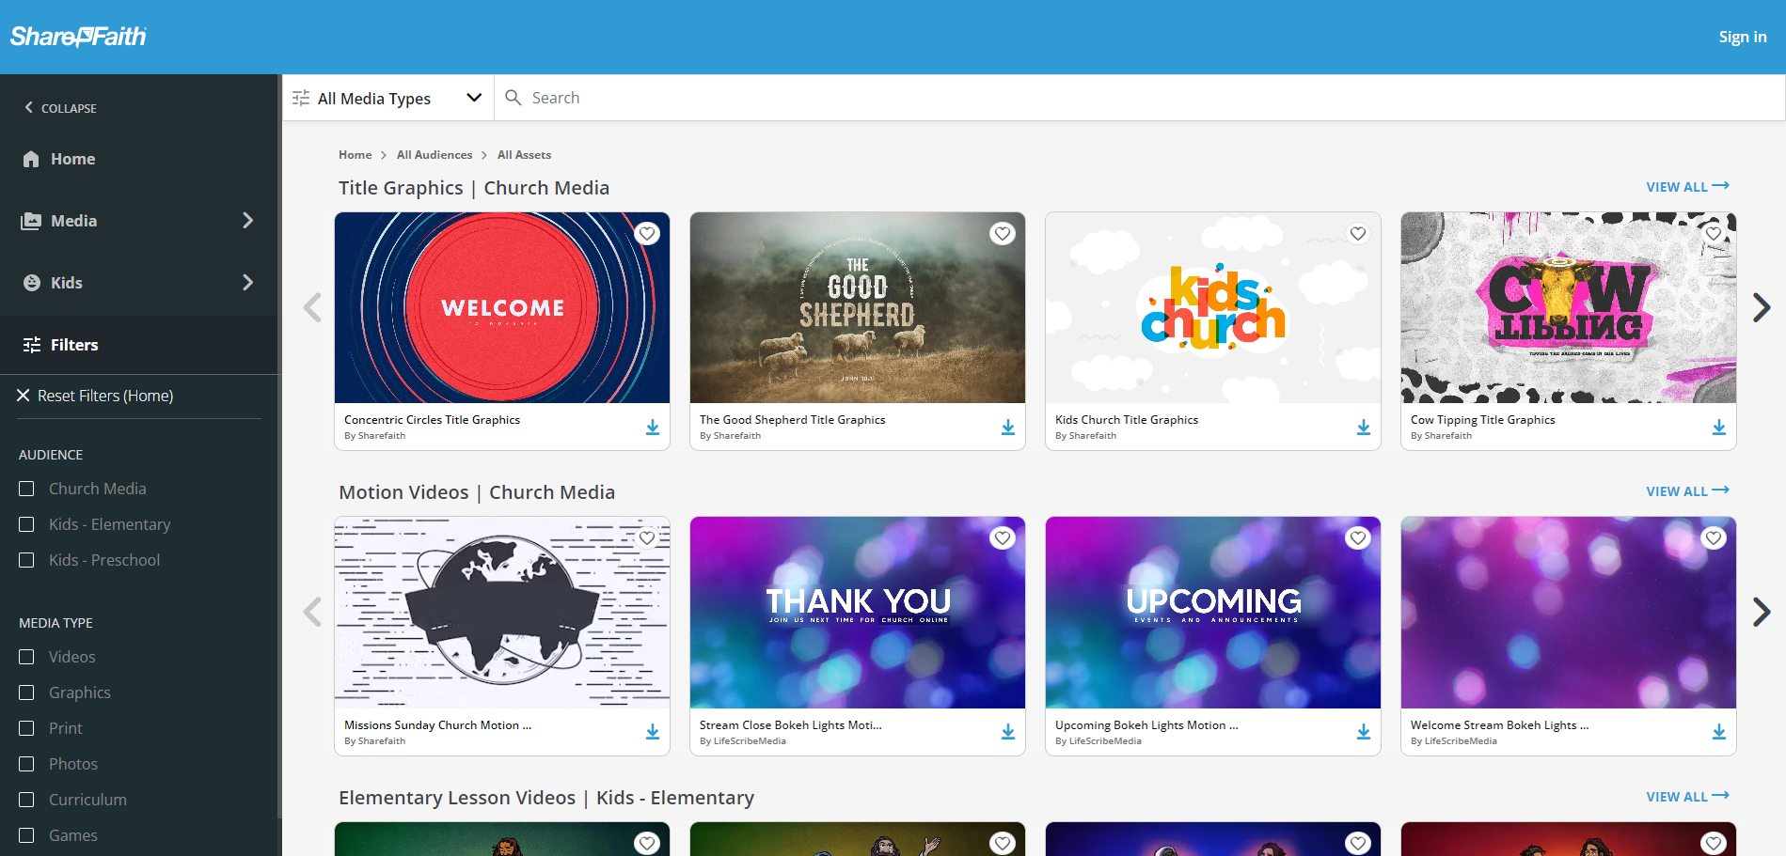View all Elementary Lesson Videos
1786x856 pixels.
coord(1687,797)
